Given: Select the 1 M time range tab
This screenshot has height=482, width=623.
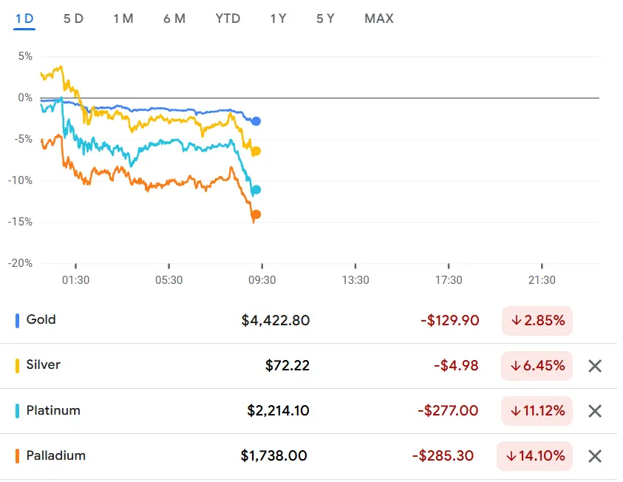Looking at the screenshot, I should [x=123, y=18].
